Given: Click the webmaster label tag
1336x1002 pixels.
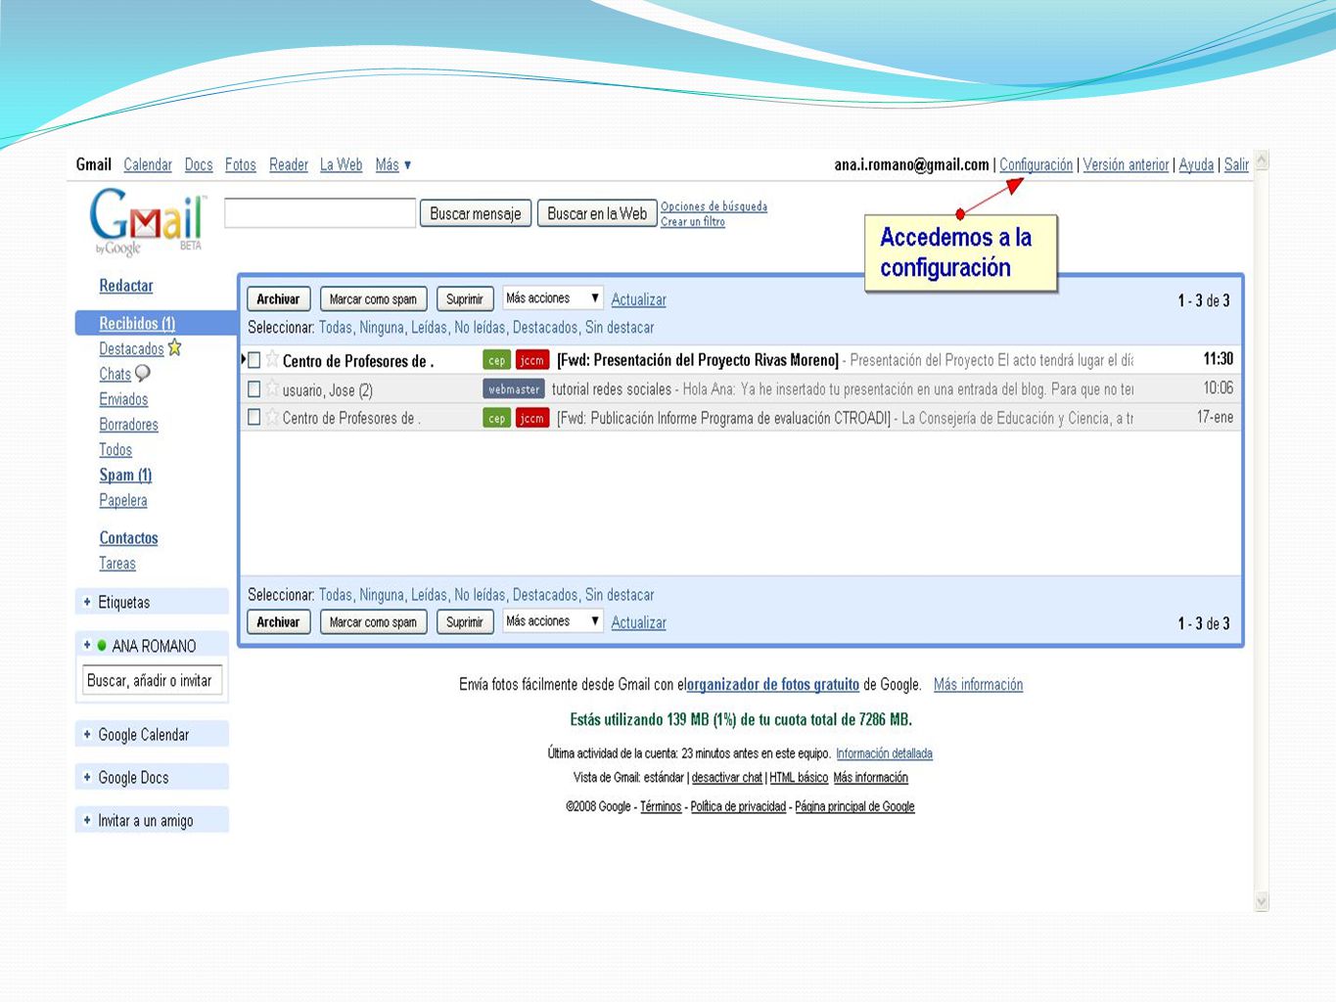Looking at the screenshot, I should point(514,389).
